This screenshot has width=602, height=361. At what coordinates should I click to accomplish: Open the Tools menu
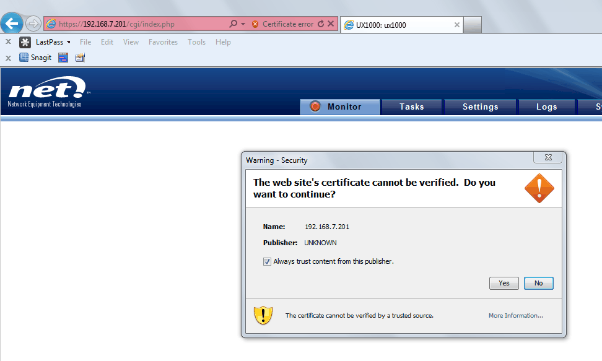click(196, 42)
